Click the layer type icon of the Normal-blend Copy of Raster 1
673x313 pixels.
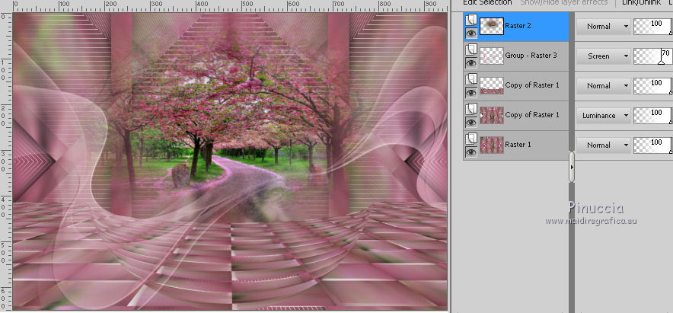tap(471, 79)
